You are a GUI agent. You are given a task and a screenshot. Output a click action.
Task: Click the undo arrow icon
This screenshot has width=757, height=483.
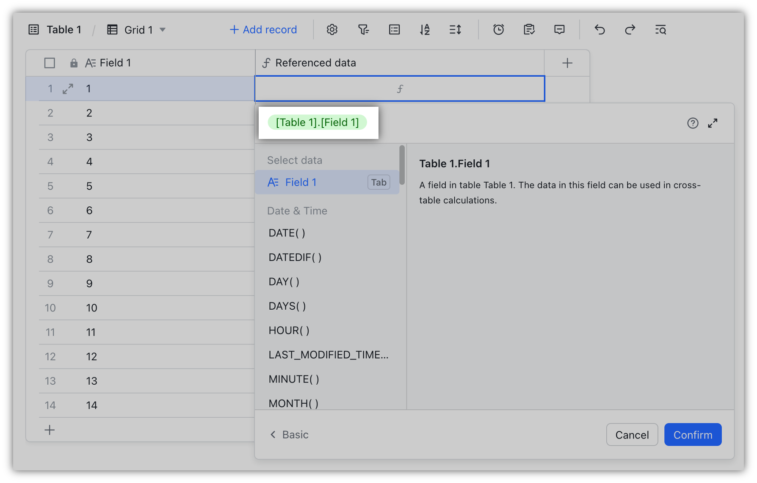[x=600, y=30]
